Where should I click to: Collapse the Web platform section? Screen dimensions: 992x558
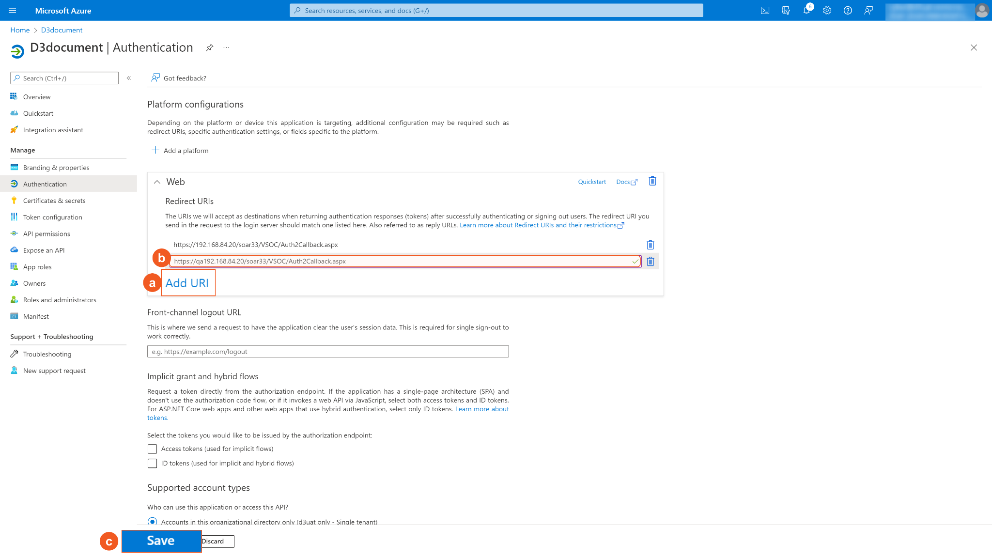pyautogui.click(x=157, y=182)
